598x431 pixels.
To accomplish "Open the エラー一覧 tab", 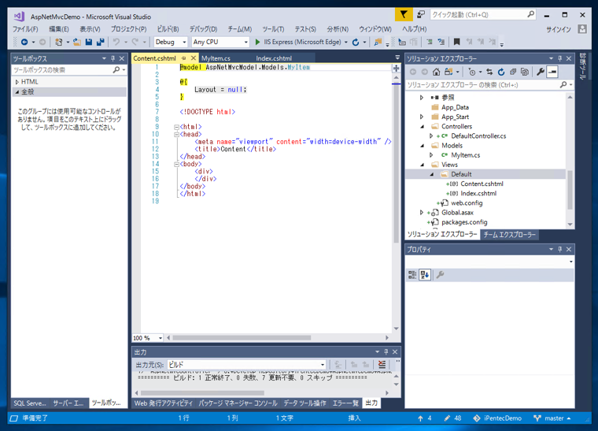I will (x=345, y=403).
